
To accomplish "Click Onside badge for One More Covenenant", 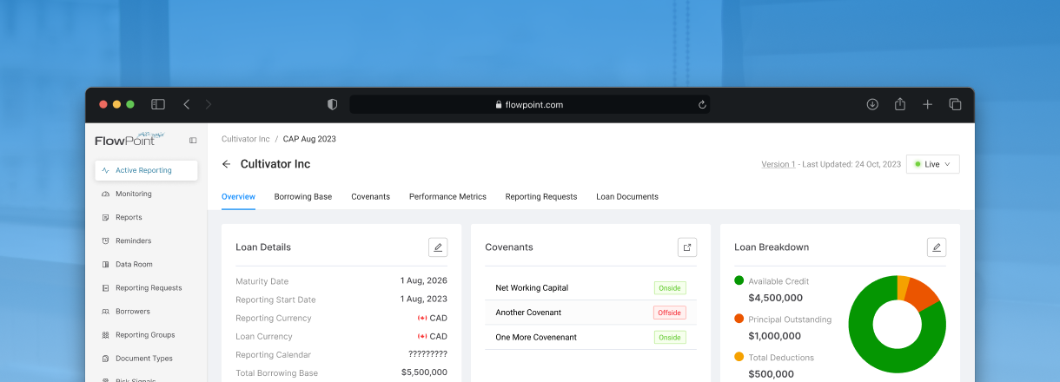I will pos(670,337).
